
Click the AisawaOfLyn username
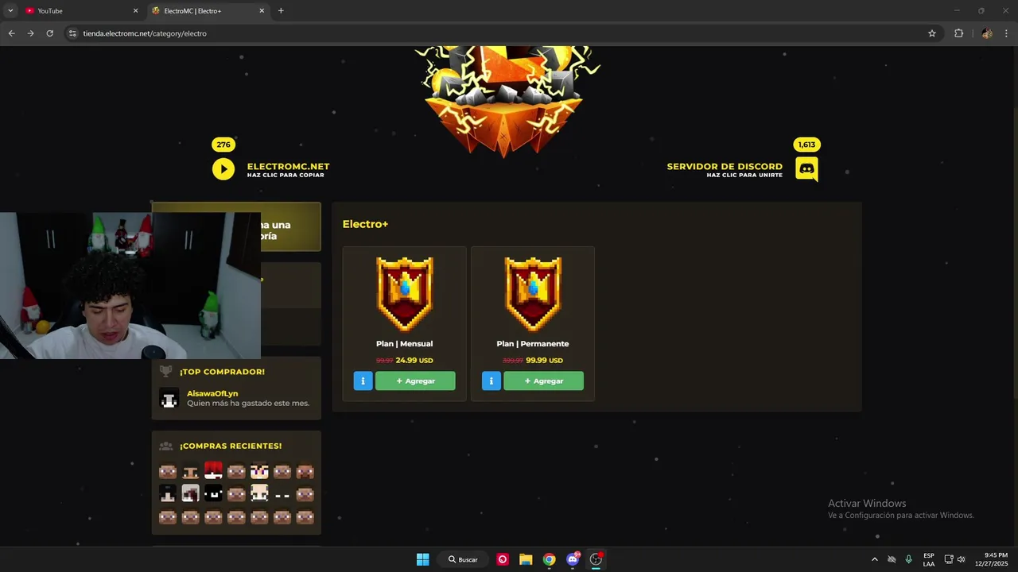click(x=212, y=393)
